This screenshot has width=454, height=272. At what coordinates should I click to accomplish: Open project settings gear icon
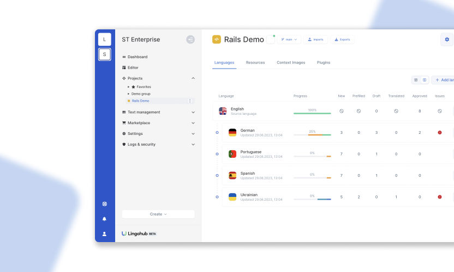tap(447, 39)
